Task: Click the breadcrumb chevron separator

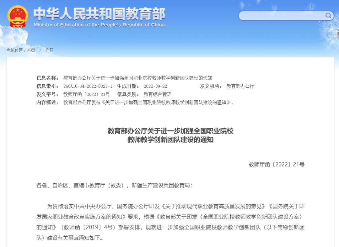Action: 40,50
